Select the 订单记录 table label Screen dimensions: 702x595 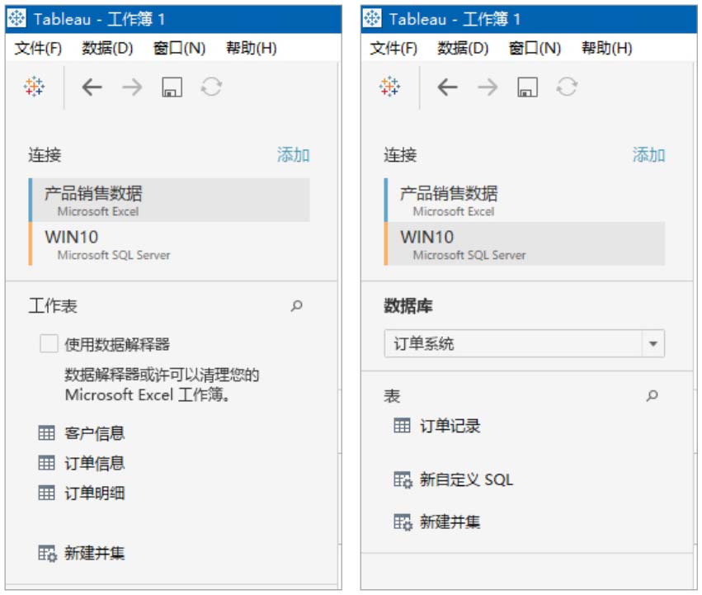[450, 426]
